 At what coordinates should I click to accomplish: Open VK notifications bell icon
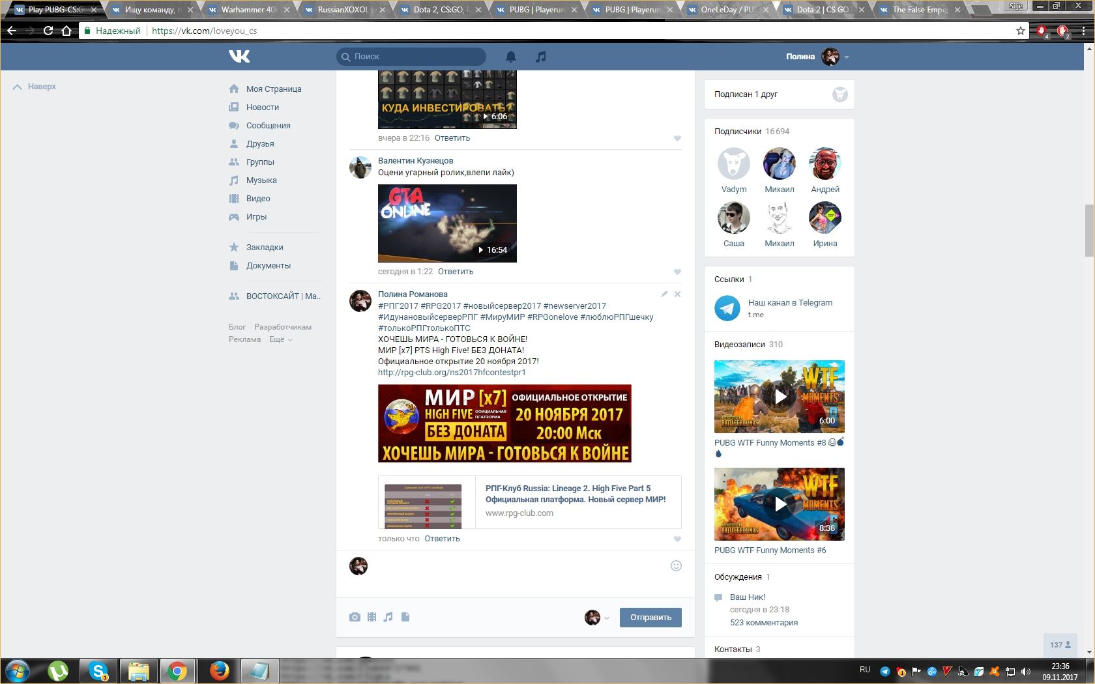[x=511, y=57]
